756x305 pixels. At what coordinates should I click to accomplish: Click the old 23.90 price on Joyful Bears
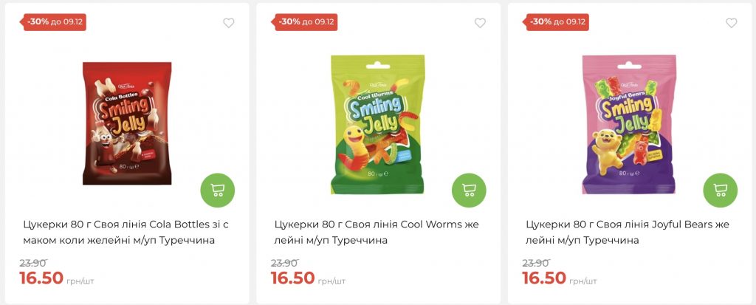point(535,263)
